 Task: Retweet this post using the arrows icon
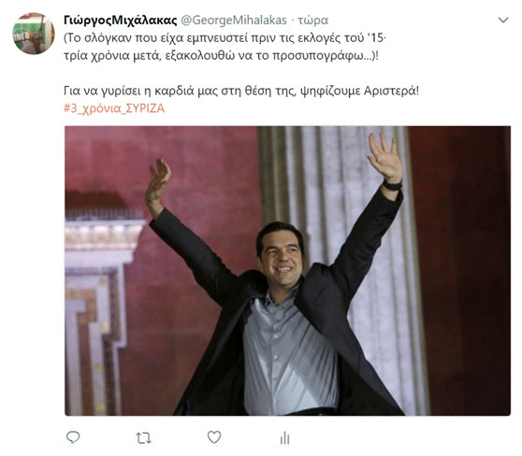pos(144,438)
